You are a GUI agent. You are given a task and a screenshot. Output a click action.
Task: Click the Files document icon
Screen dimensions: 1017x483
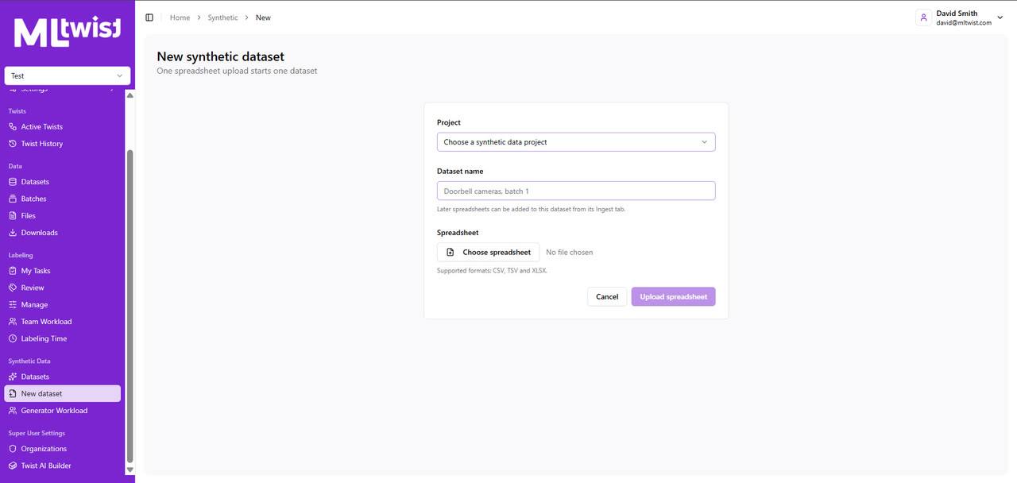(x=13, y=215)
